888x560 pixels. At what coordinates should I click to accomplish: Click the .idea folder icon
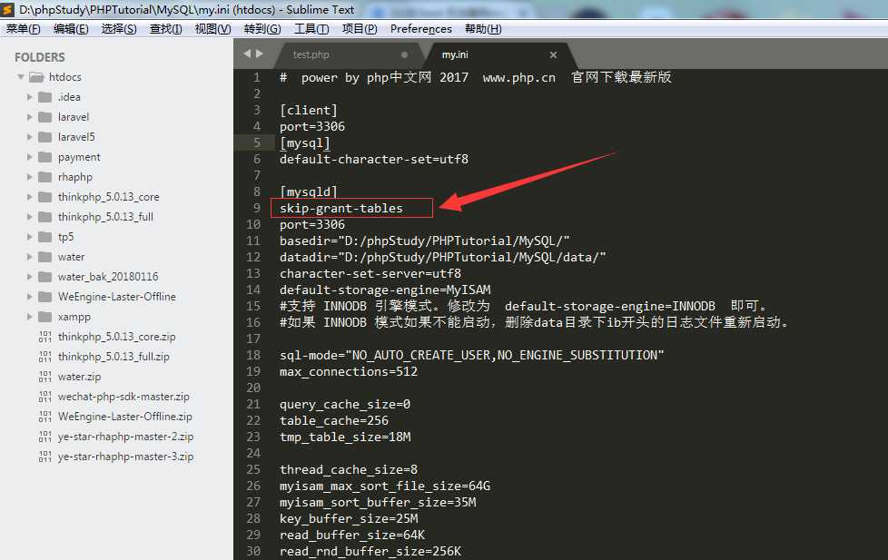tap(45, 97)
